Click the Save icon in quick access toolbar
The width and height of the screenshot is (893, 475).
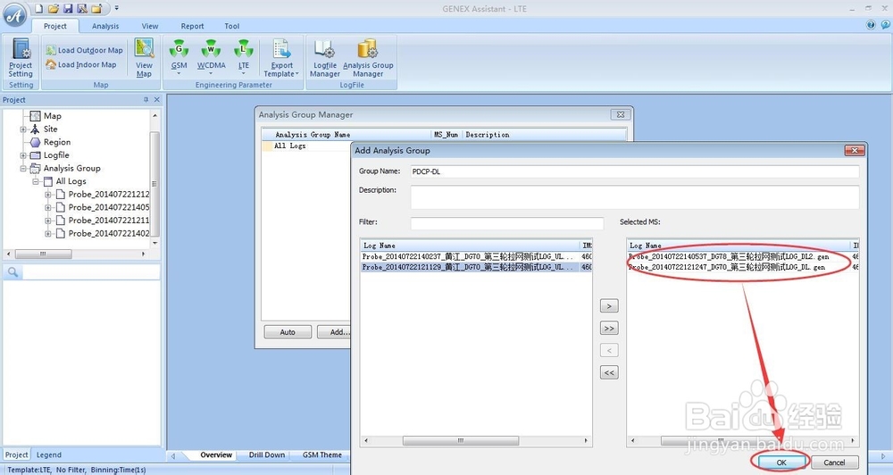[68, 9]
